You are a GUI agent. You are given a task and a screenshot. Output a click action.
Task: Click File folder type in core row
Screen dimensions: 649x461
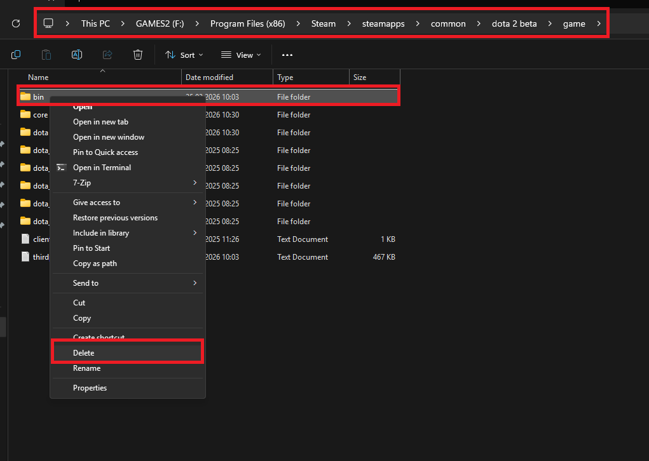294,114
